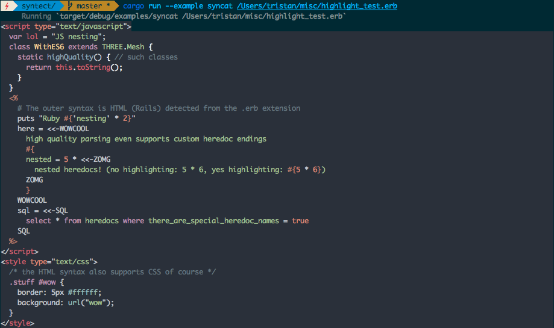The width and height of the screenshot is (554, 328).
Task: Click the 'cargo' command word
Action: pos(134,7)
